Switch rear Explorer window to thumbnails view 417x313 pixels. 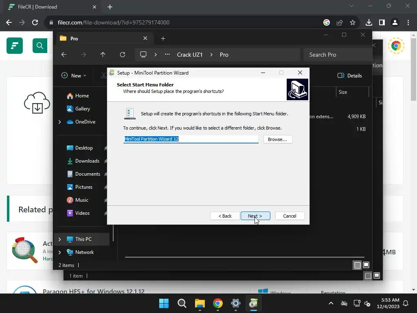(x=377, y=276)
